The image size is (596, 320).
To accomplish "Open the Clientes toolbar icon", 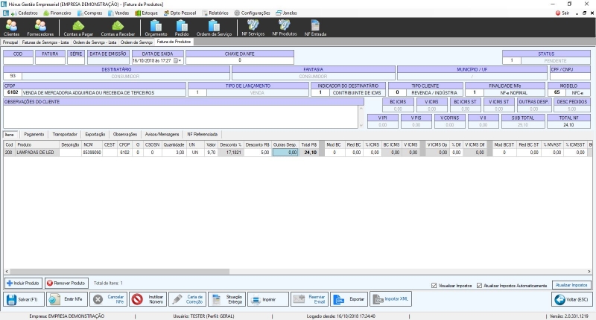I will (11, 28).
